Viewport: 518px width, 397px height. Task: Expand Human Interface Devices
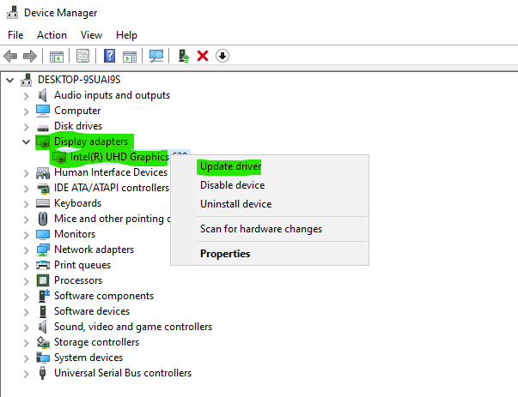[x=26, y=173]
